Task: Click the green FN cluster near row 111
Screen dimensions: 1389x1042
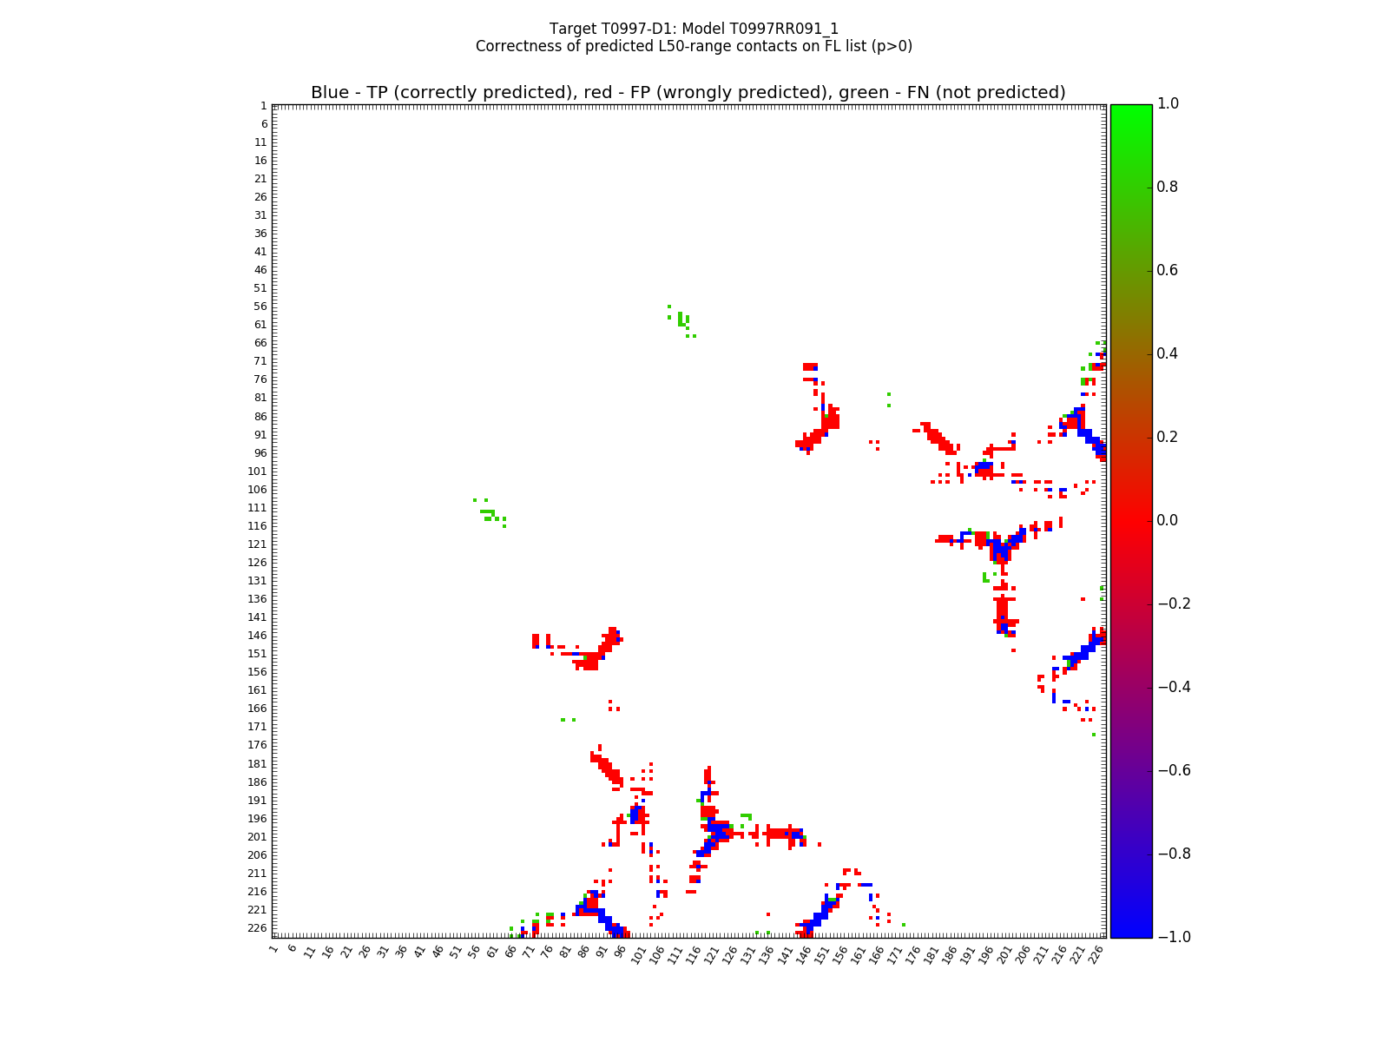Action: [x=489, y=513]
